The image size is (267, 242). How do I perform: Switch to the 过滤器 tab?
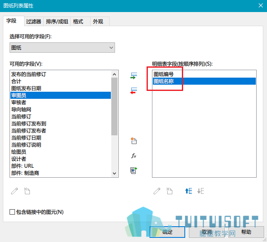(34, 22)
